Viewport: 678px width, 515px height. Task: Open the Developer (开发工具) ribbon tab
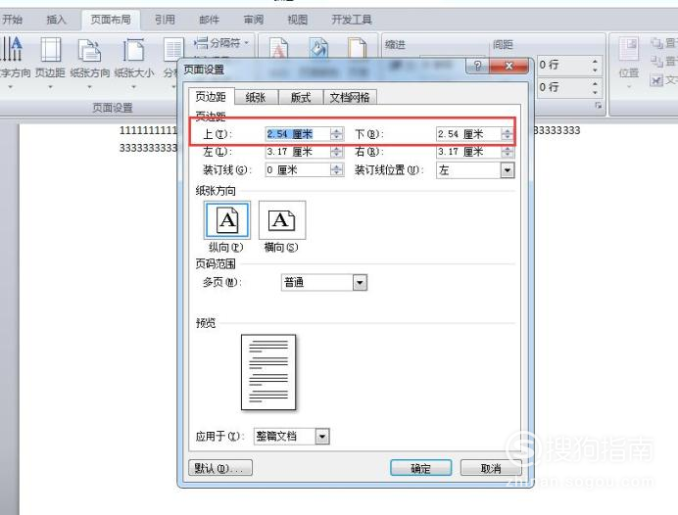(x=352, y=20)
